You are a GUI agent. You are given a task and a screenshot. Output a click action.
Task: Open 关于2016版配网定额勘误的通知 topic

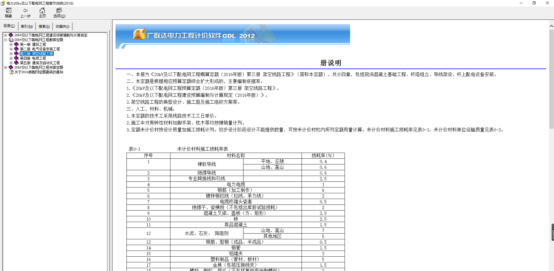(x=39, y=72)
